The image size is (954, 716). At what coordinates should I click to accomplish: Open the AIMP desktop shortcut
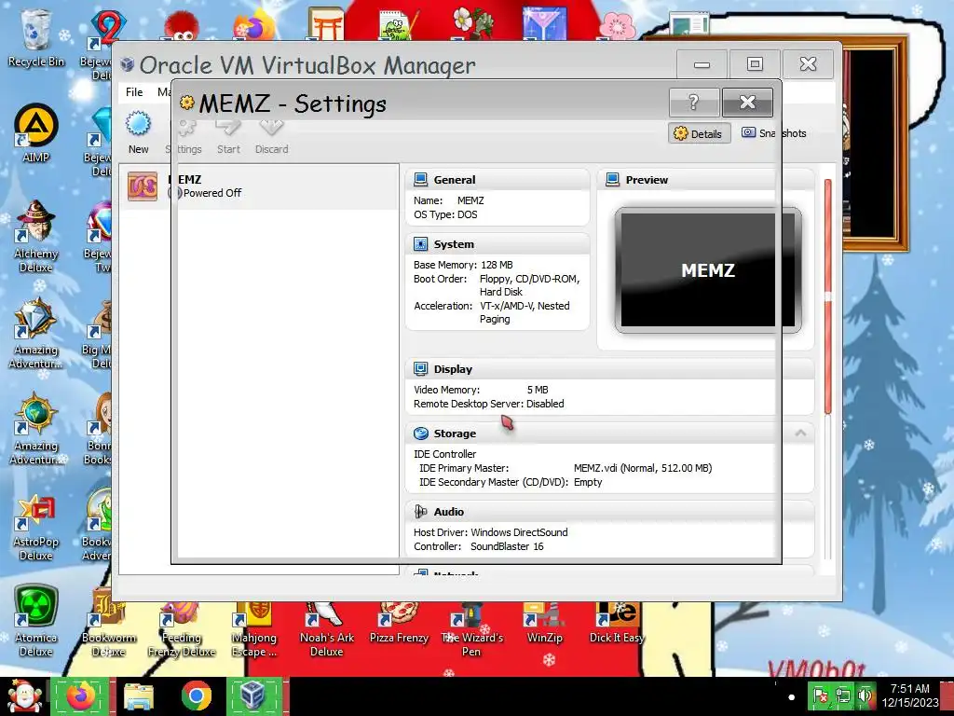point(36,132)
